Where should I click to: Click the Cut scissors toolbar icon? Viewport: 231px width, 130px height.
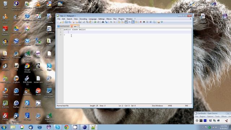84,22
